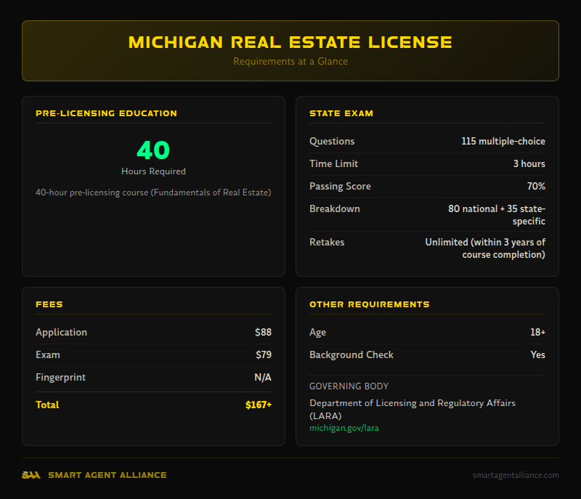
Task: Click the Pre-Licensing Education card header
Action: (x=106, y=113)
